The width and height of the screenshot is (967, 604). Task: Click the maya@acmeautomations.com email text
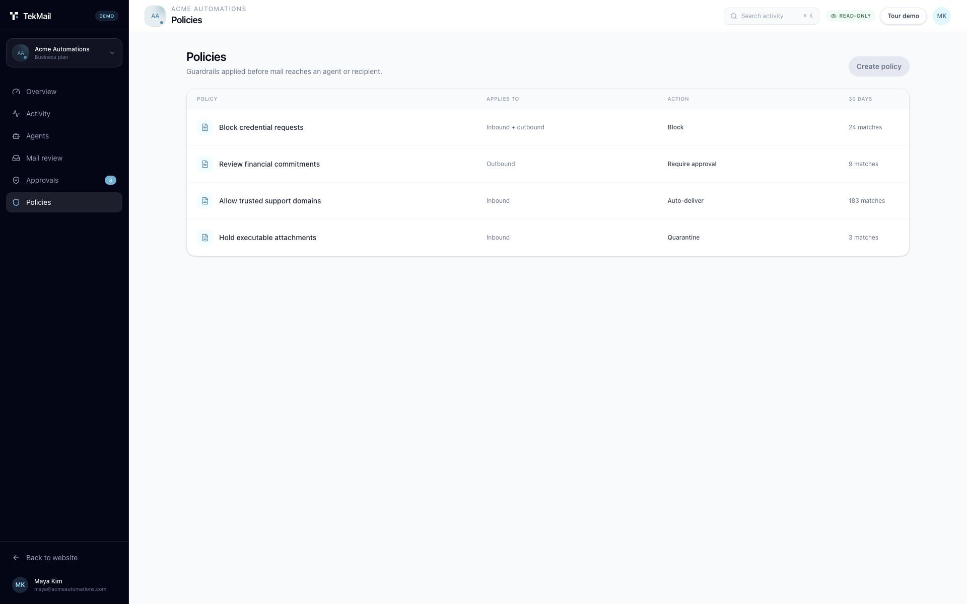tap(70, 589)
